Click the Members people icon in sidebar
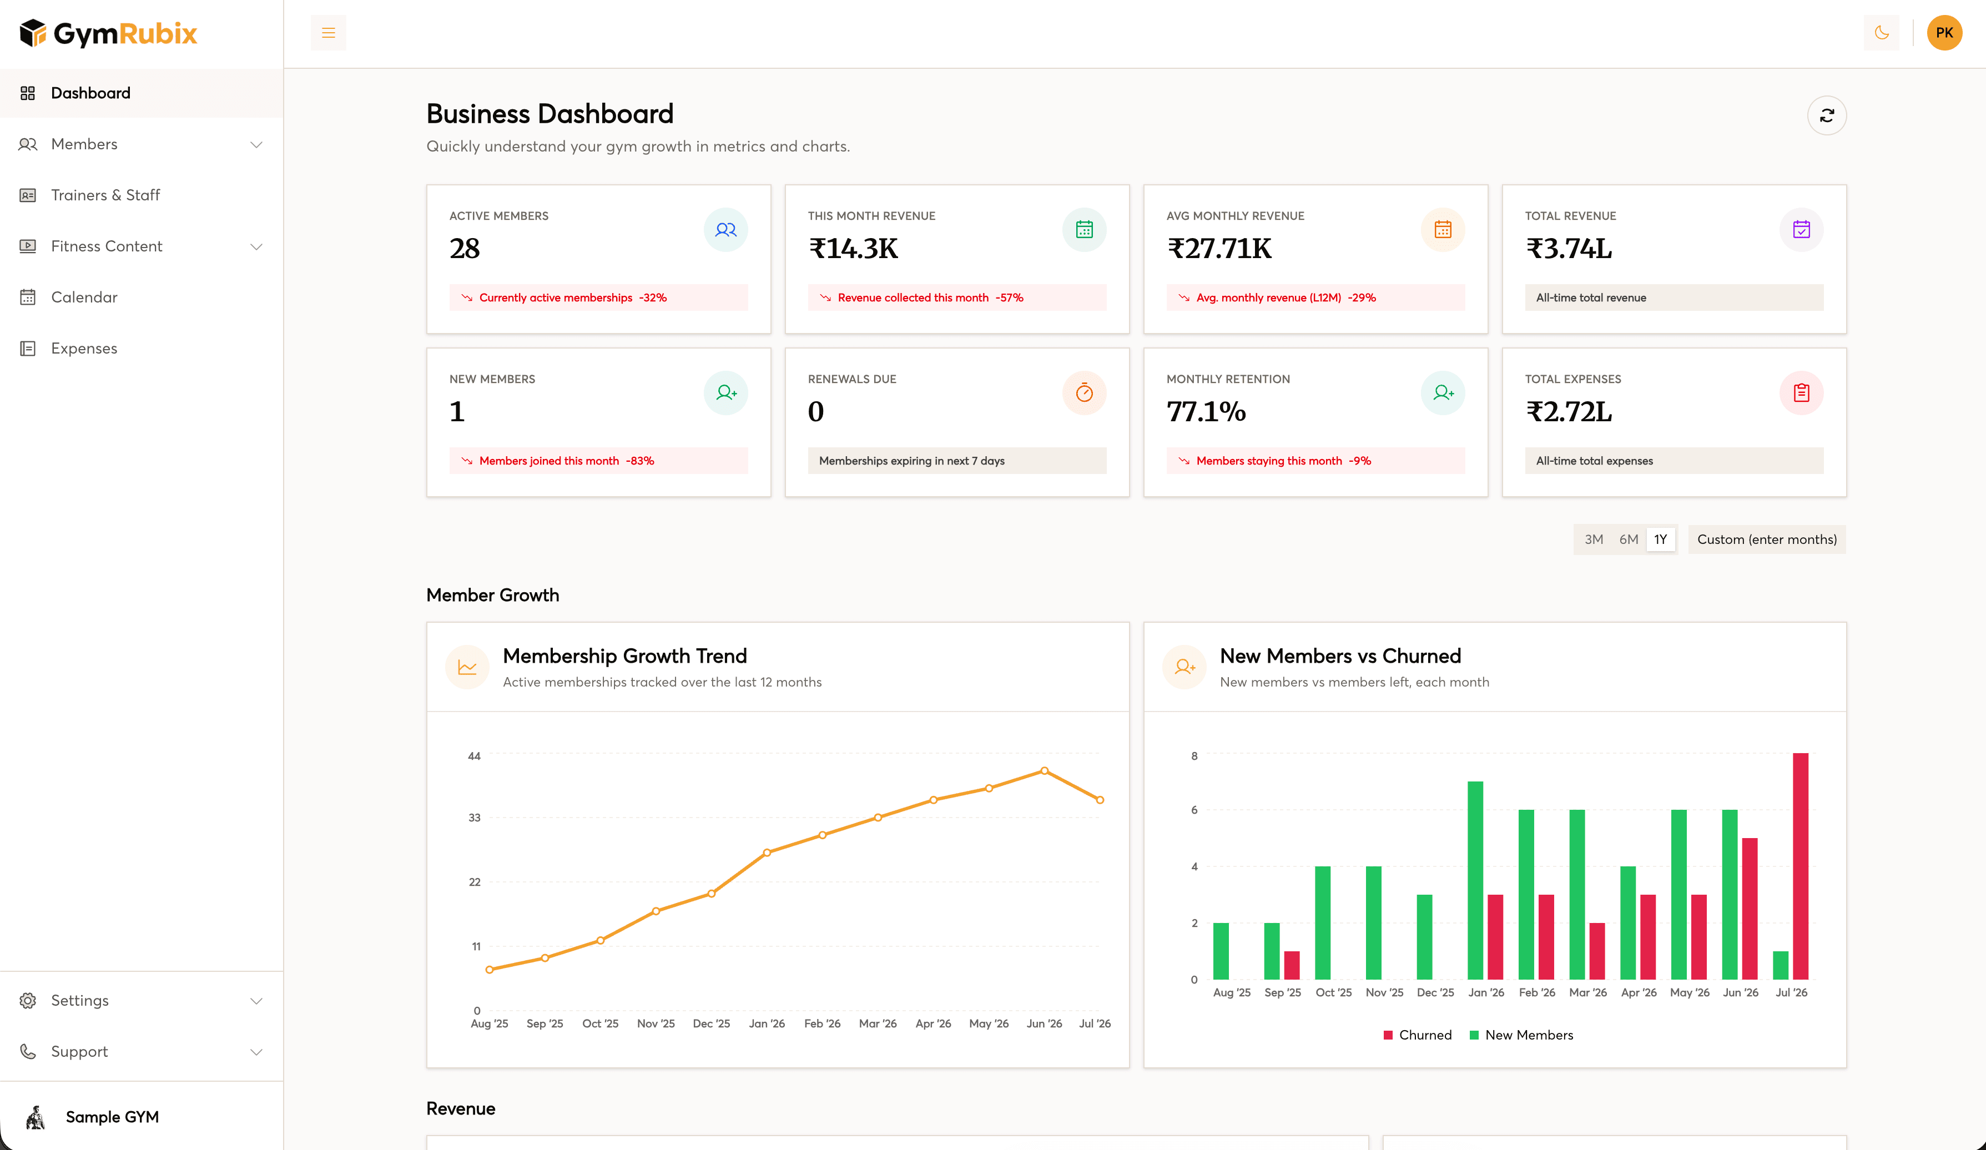Image resolution: width=1986 pixels, height=1150 pixels. 28,144
